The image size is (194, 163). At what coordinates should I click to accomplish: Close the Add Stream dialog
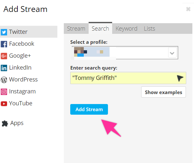pos(188,9)
